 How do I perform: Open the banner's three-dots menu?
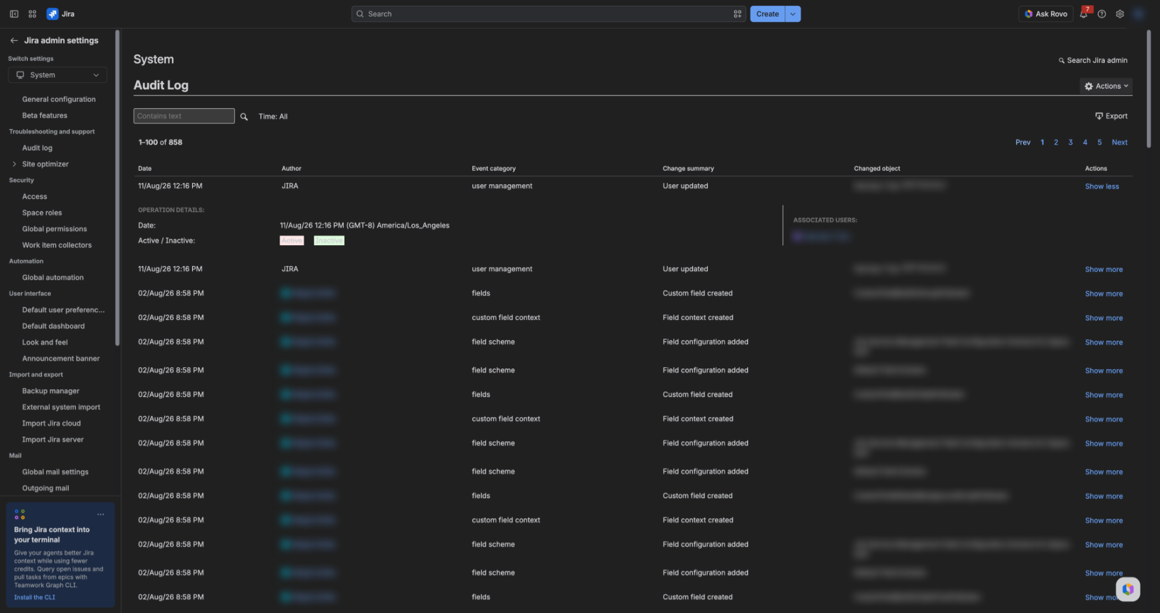(x=101, y=514)
